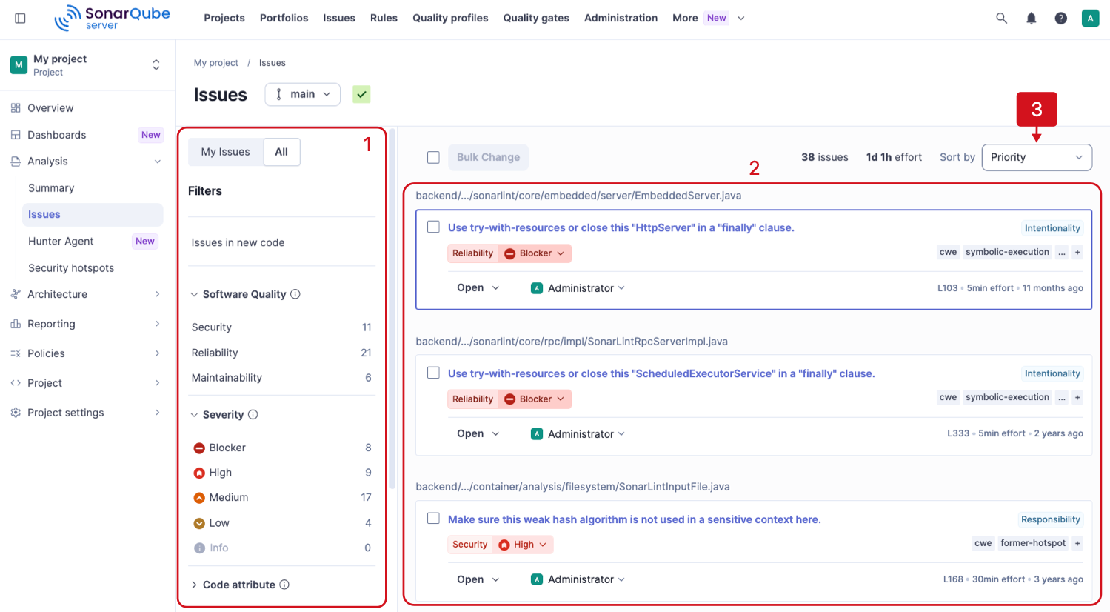Open the user account avatar
Image resolution: width=1110 pixels, height=612 pixels.
click(x=1090, y=18)
